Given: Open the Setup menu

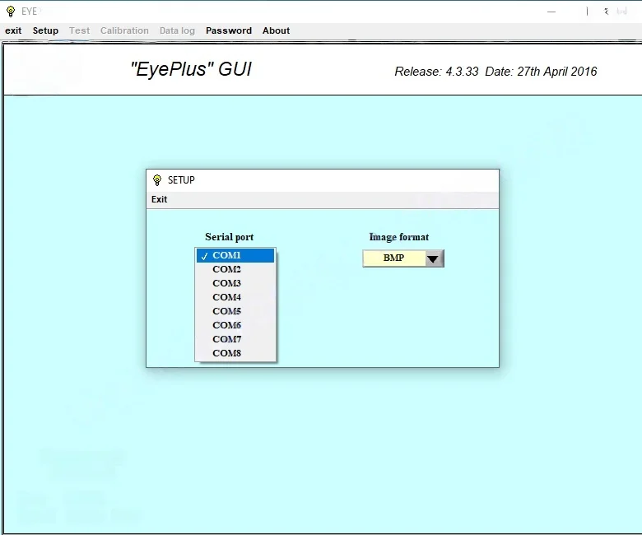Looking at the screenshot, I should tap(45, 30).
